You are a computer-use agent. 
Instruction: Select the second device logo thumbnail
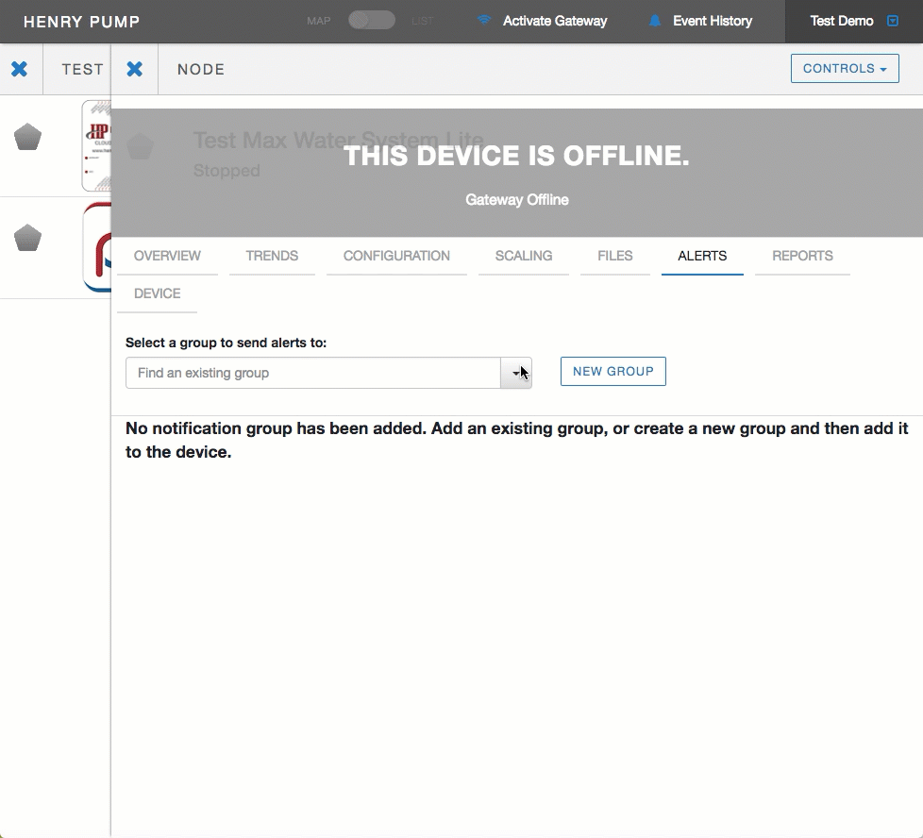pos(96,247)
